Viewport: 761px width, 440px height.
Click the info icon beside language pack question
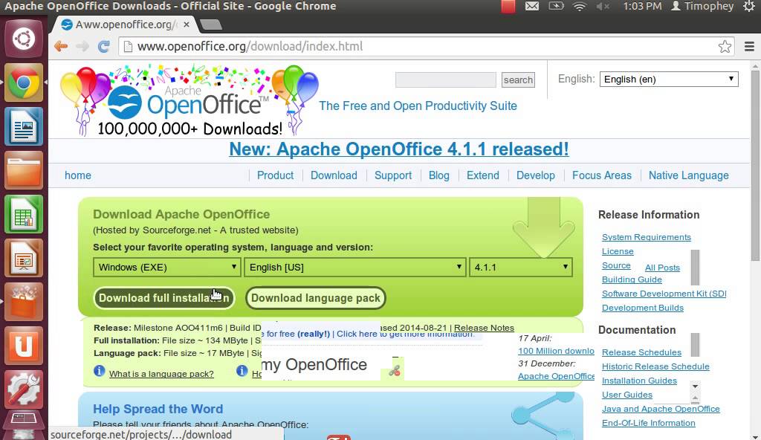tap(99, 371)
